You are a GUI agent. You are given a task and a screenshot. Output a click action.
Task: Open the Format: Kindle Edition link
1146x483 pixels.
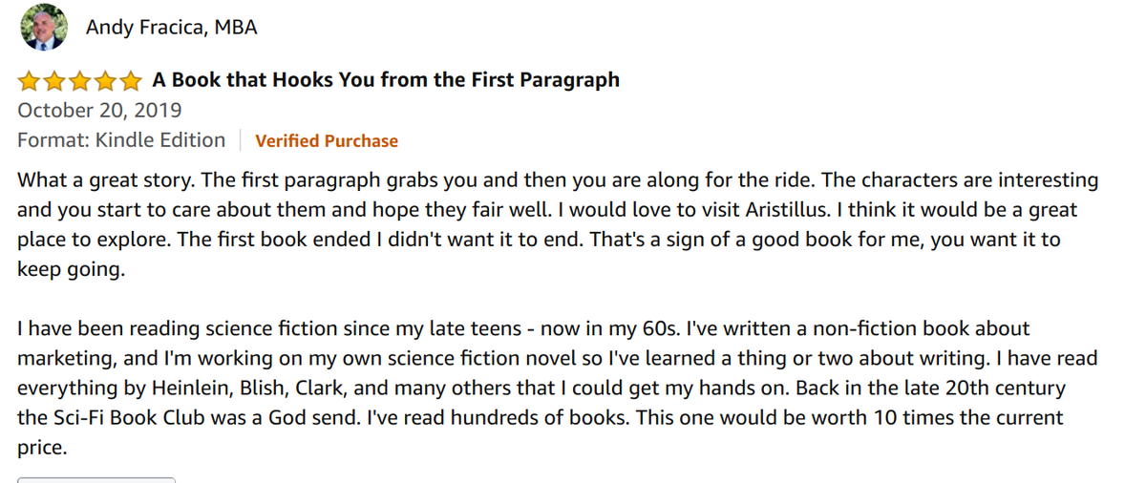[121, 140]
